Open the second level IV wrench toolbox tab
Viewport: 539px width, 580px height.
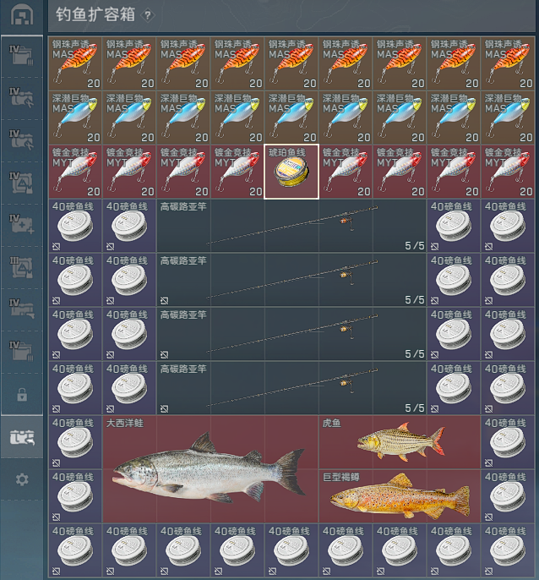[x=21, y=140]
